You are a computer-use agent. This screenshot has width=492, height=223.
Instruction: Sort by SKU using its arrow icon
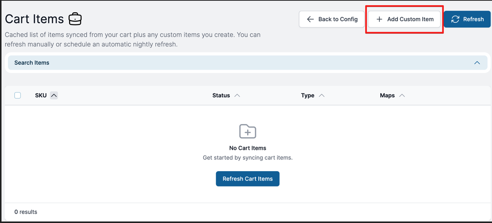coord(54,95)
